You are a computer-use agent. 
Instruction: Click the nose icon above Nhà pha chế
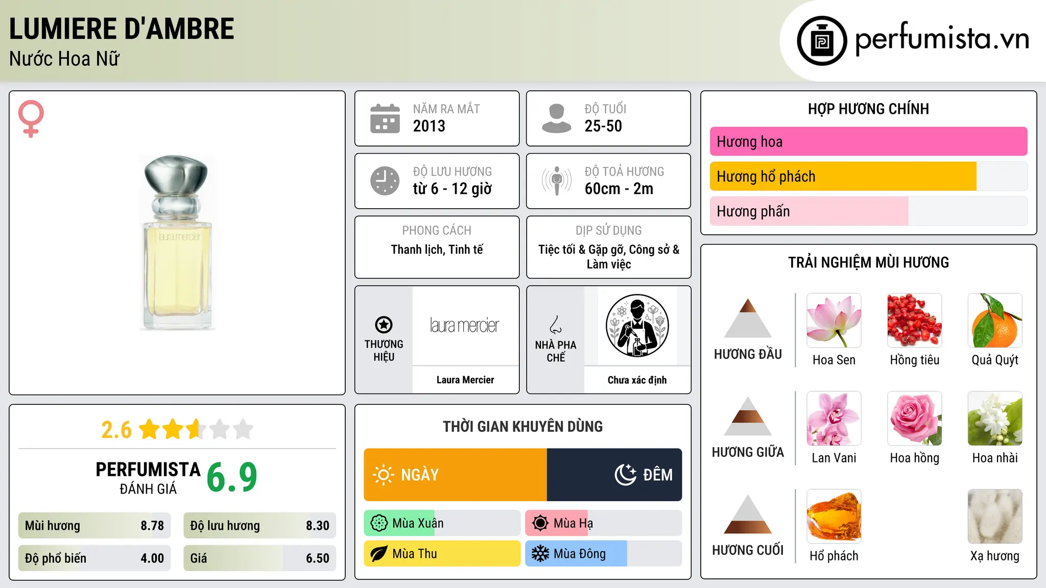556,325
